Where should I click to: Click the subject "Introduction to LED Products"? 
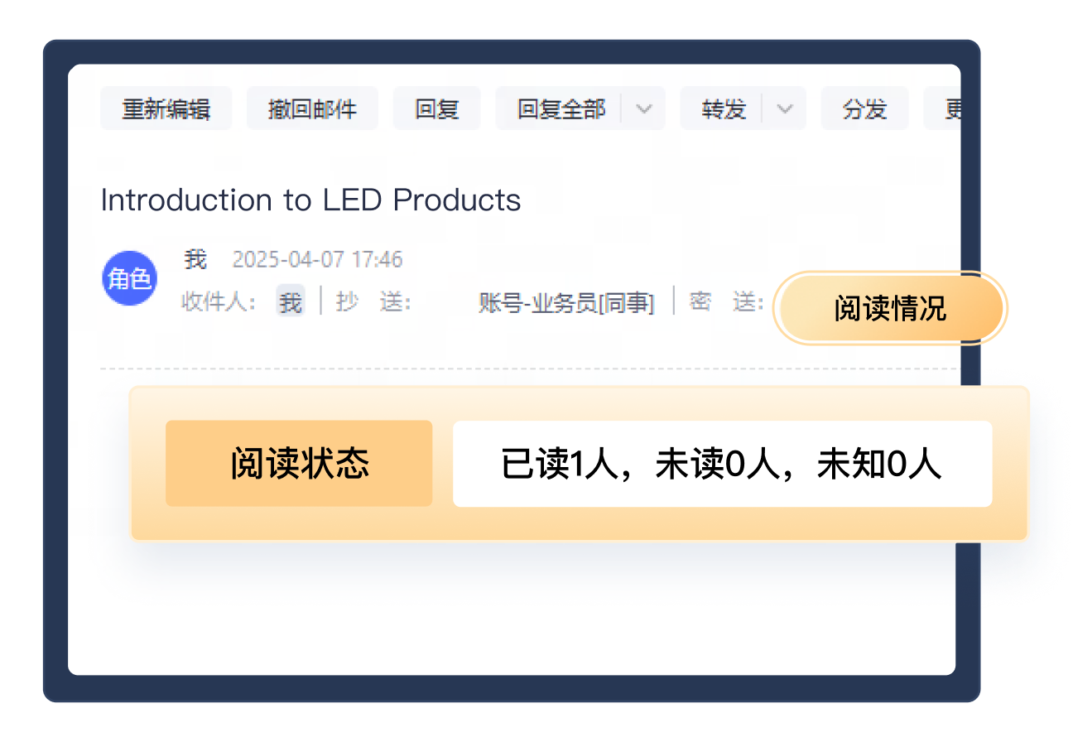coord(310,200)
